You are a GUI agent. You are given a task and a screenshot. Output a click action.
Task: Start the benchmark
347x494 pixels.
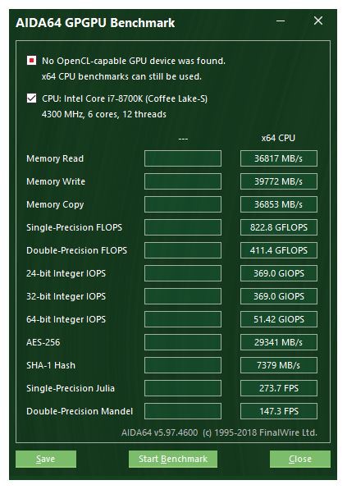pos(173,459)
